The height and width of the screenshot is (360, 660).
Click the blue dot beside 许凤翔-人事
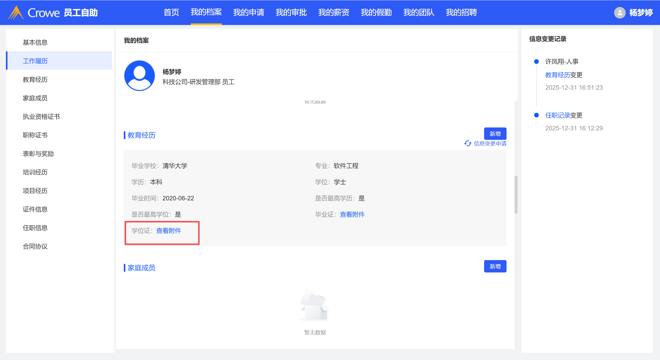pos(536,62)
